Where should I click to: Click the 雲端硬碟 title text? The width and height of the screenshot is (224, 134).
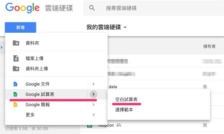pyautogui.click(x=59, y=8)
